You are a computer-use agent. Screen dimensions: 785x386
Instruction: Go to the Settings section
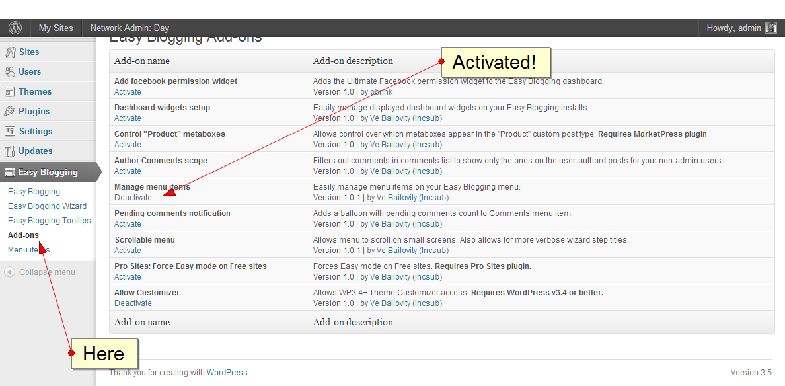(x=36, y=131)
